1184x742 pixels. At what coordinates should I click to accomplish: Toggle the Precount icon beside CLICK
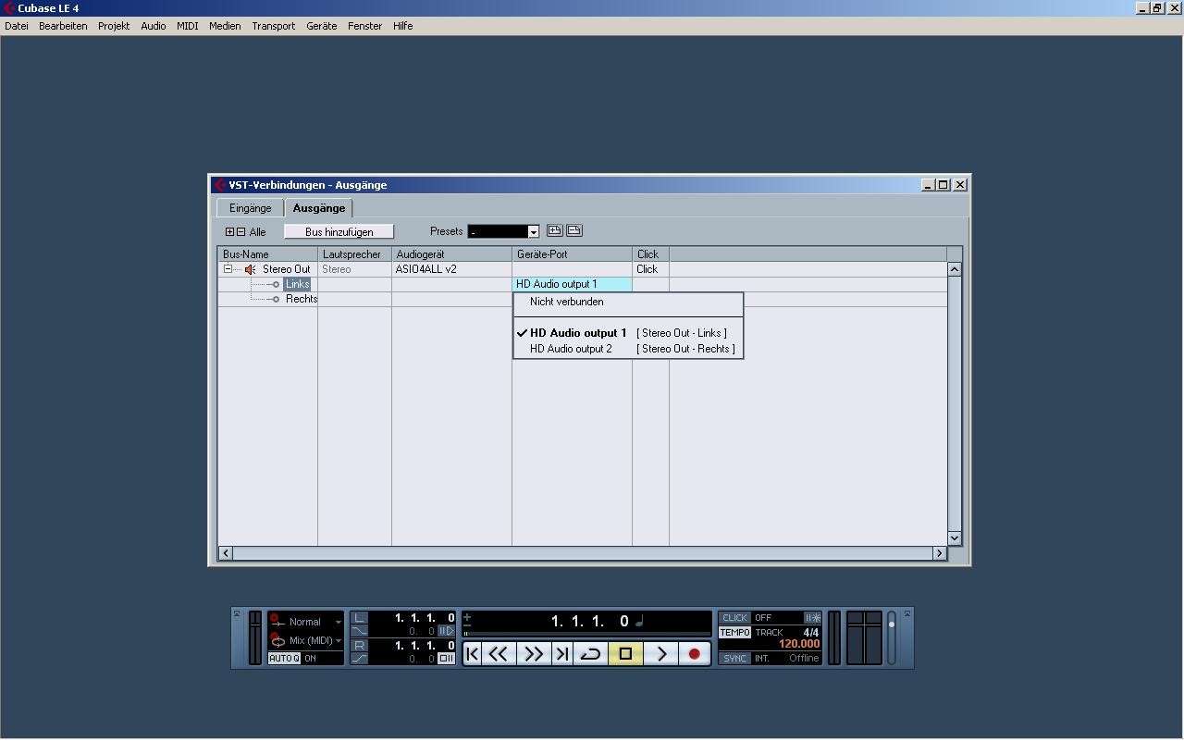pos(812,618)
